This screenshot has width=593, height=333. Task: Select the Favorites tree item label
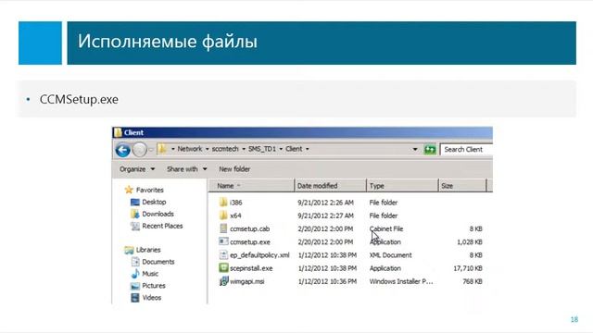click(x=150, y=190)
